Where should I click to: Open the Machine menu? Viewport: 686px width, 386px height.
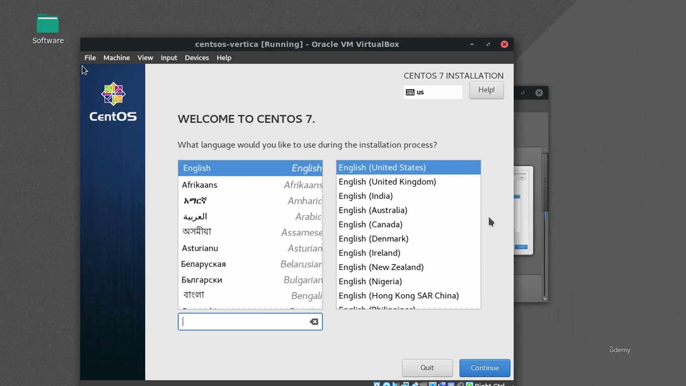[116, 58]
